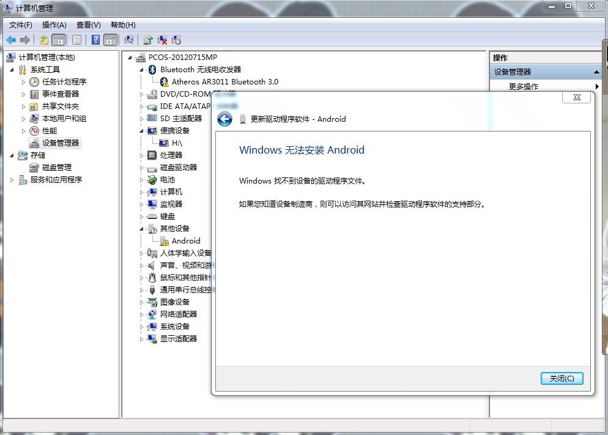Viewport: 608px width, 435px height.
Task: Close the update driver dialog with its X button
Action: click(x=577, y=97)
